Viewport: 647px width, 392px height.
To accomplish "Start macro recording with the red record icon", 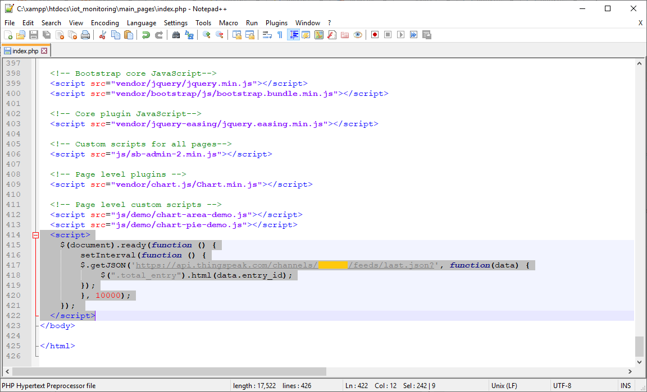I will 375,35.
